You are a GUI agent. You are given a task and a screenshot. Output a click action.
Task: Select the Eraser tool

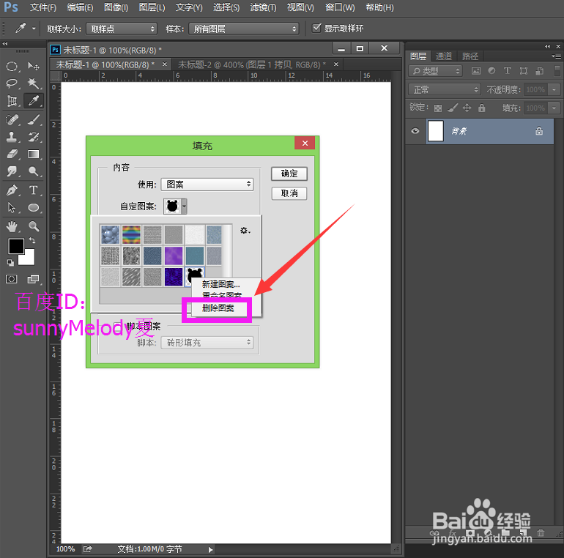[x=12, y=155]
